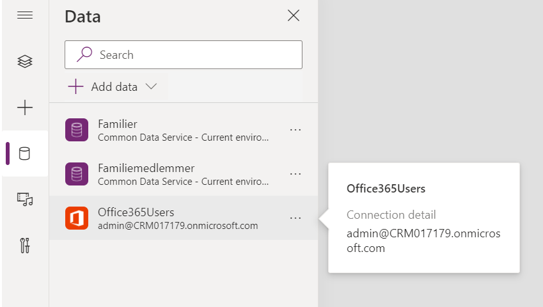Focus the Search data field
Screen dimensions: 543x307
183,55
